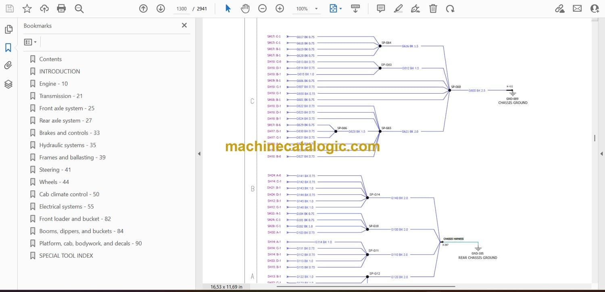Click the Delete trash icon
605x292 pixels.
click(433, 8)
